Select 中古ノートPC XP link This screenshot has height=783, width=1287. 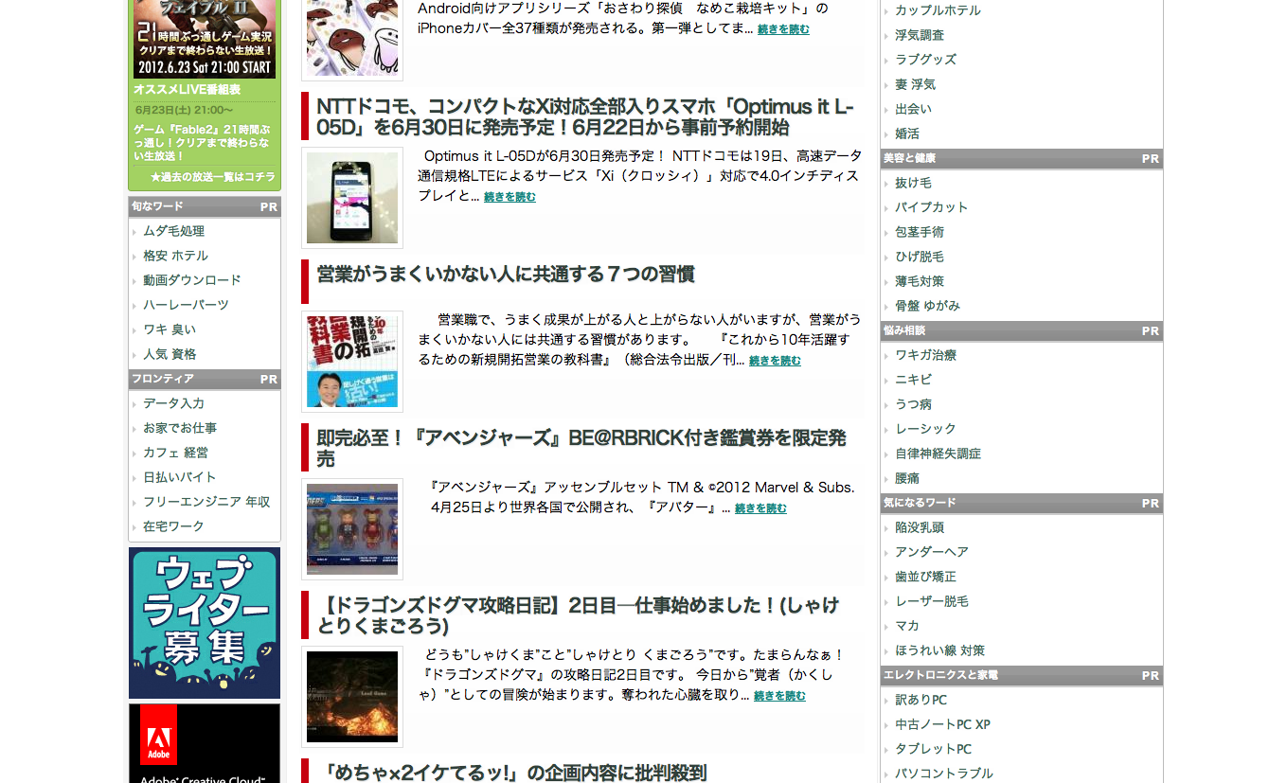coord(942,724)
